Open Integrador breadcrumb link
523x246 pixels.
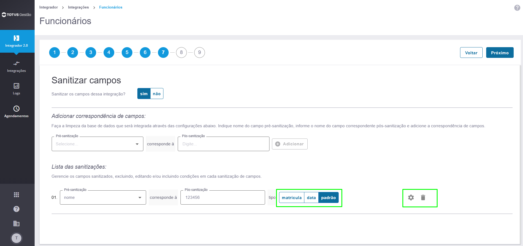pos(49,7)
